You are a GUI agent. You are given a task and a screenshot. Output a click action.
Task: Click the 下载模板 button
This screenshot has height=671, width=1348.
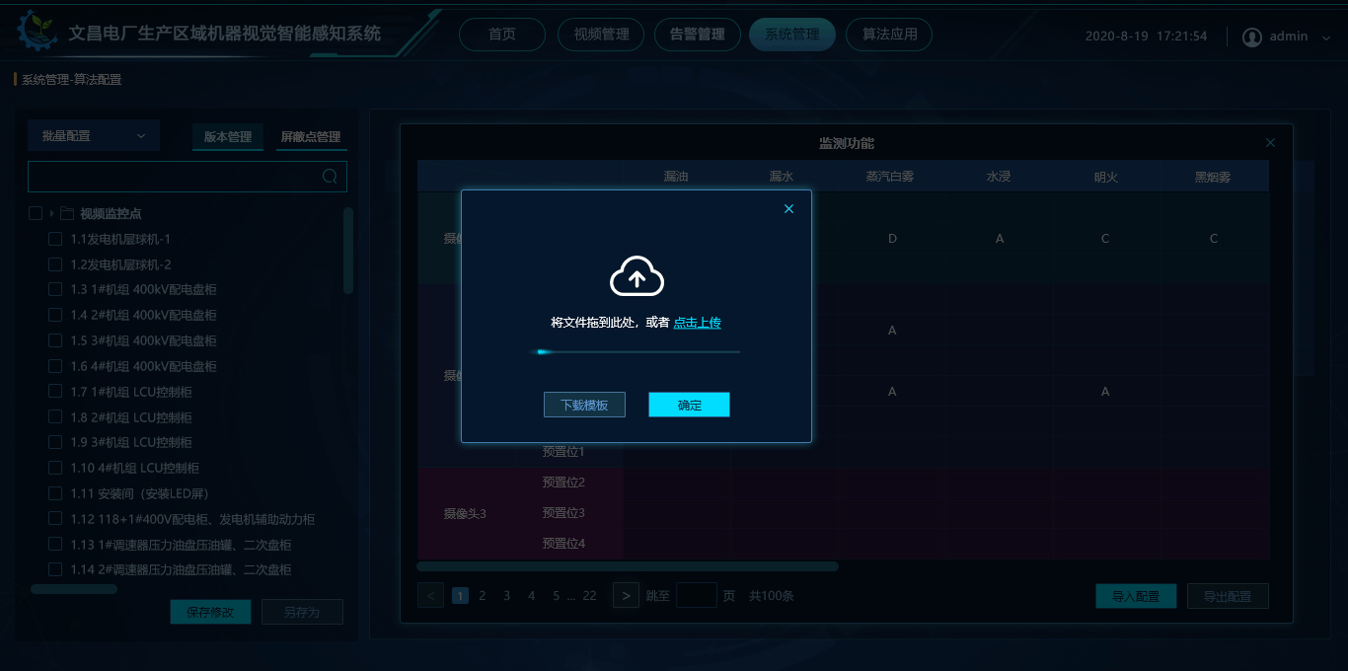pyautogui.click(x=584, y=405)
